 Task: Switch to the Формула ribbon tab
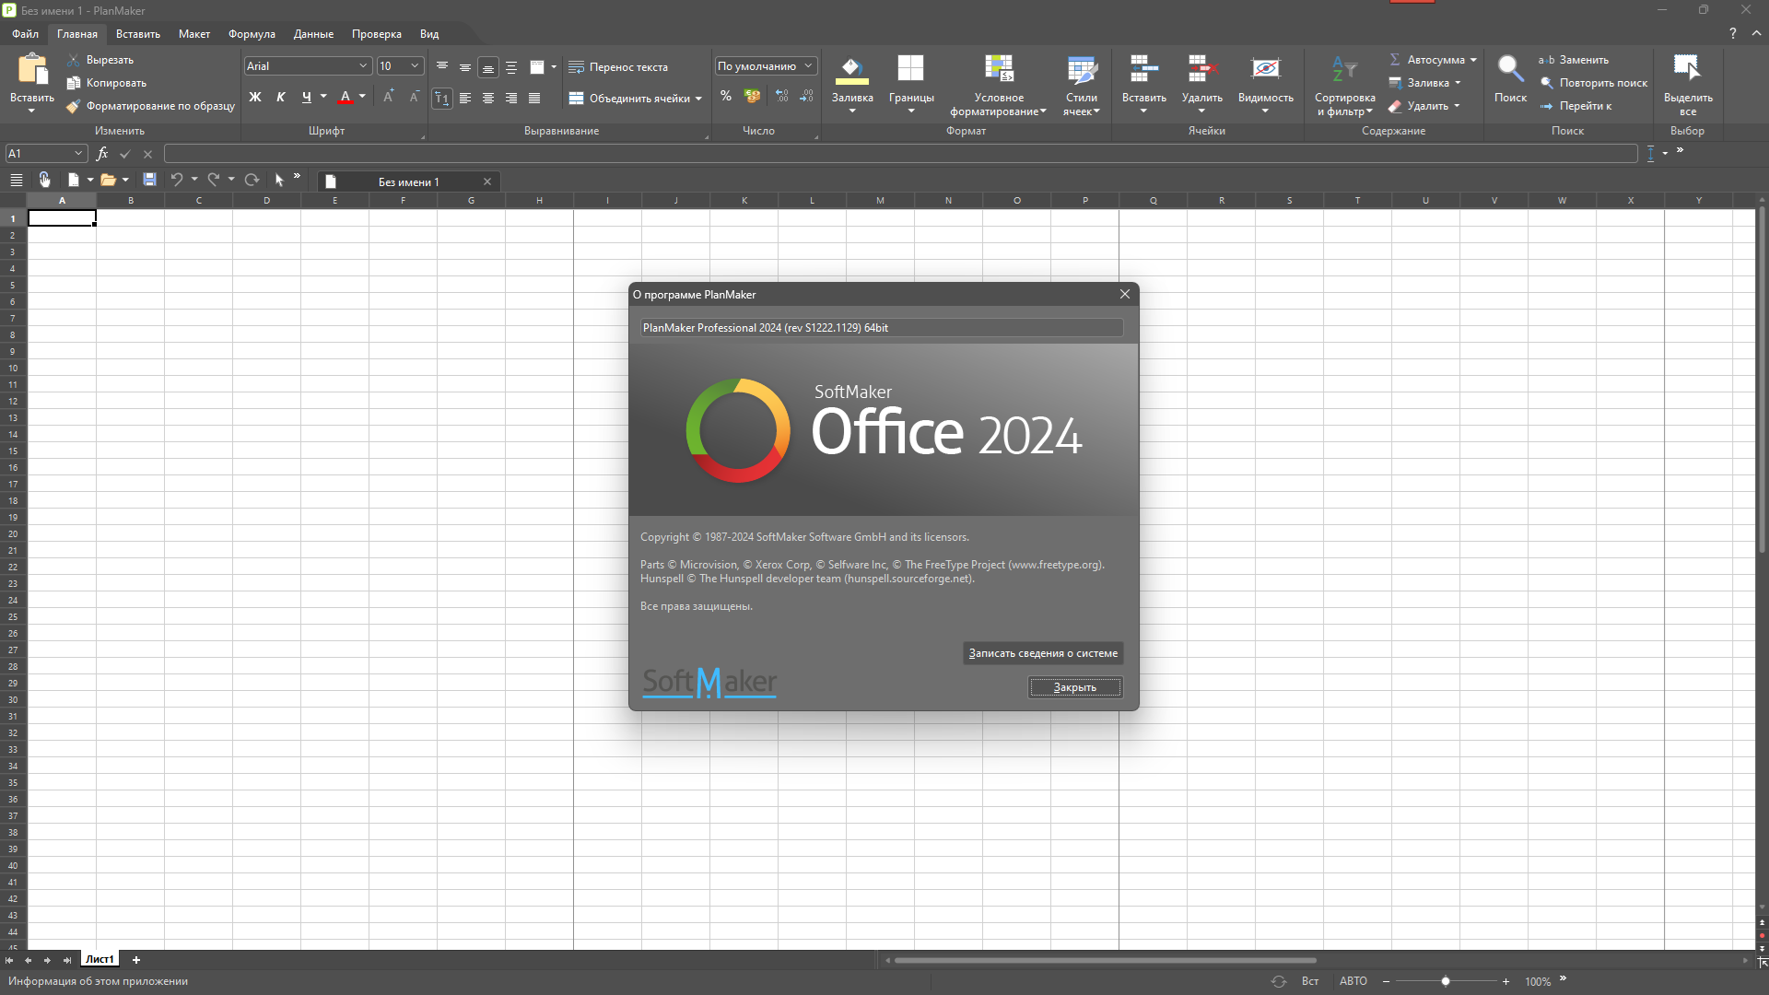tap(252, 34)
